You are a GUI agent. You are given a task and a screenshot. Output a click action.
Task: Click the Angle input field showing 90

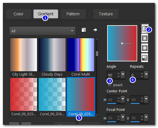pos(112,75)
